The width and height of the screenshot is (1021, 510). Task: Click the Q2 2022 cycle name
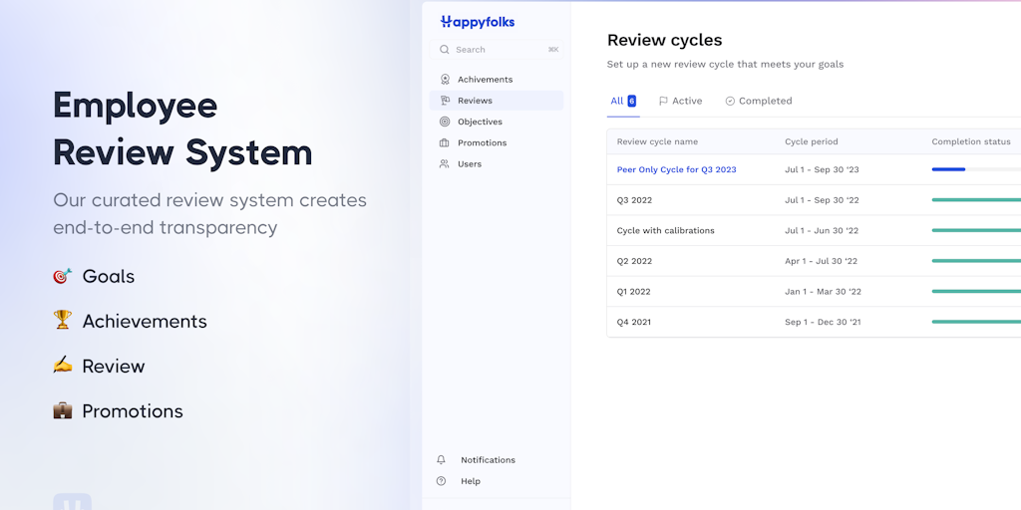pos(634,262)
